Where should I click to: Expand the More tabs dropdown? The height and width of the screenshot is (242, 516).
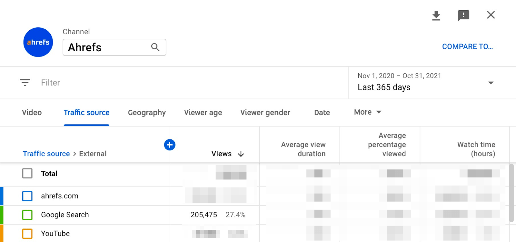click(x=368, y=112)
